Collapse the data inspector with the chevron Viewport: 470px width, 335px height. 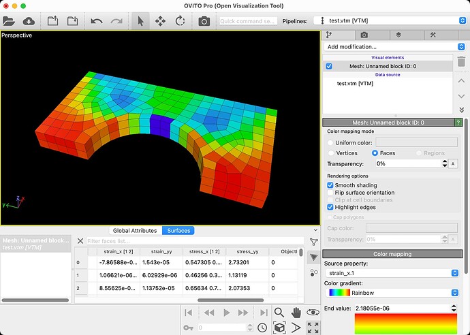[315, 230]
